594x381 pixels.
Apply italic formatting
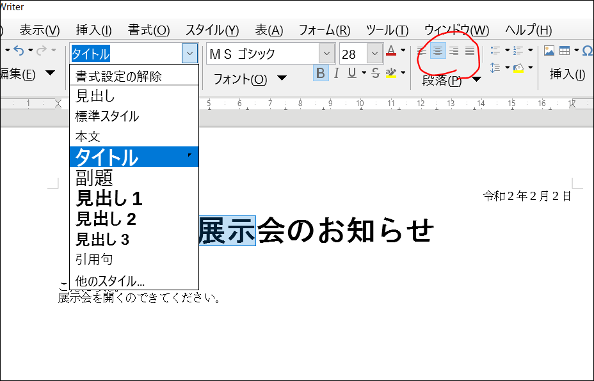[x=336, y=74]
